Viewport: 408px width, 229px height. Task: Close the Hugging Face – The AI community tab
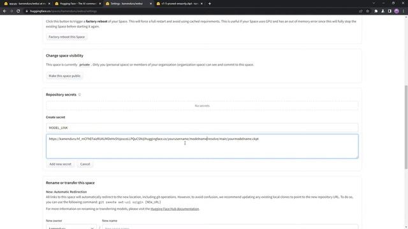(x=100, y=4)
